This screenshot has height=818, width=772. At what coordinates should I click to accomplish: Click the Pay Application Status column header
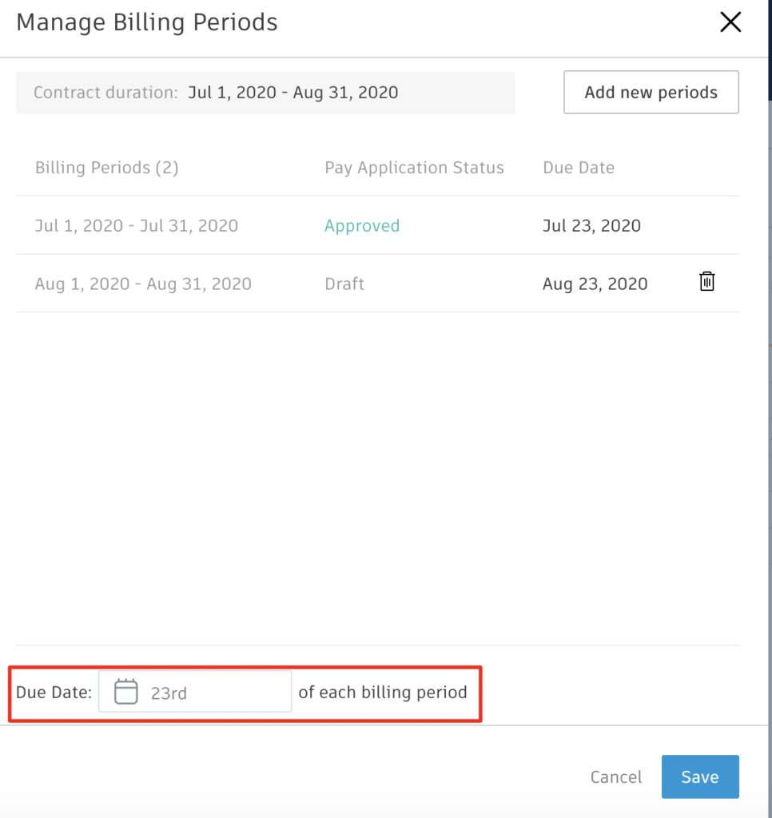pyautogui.click(x=414, y=168)
